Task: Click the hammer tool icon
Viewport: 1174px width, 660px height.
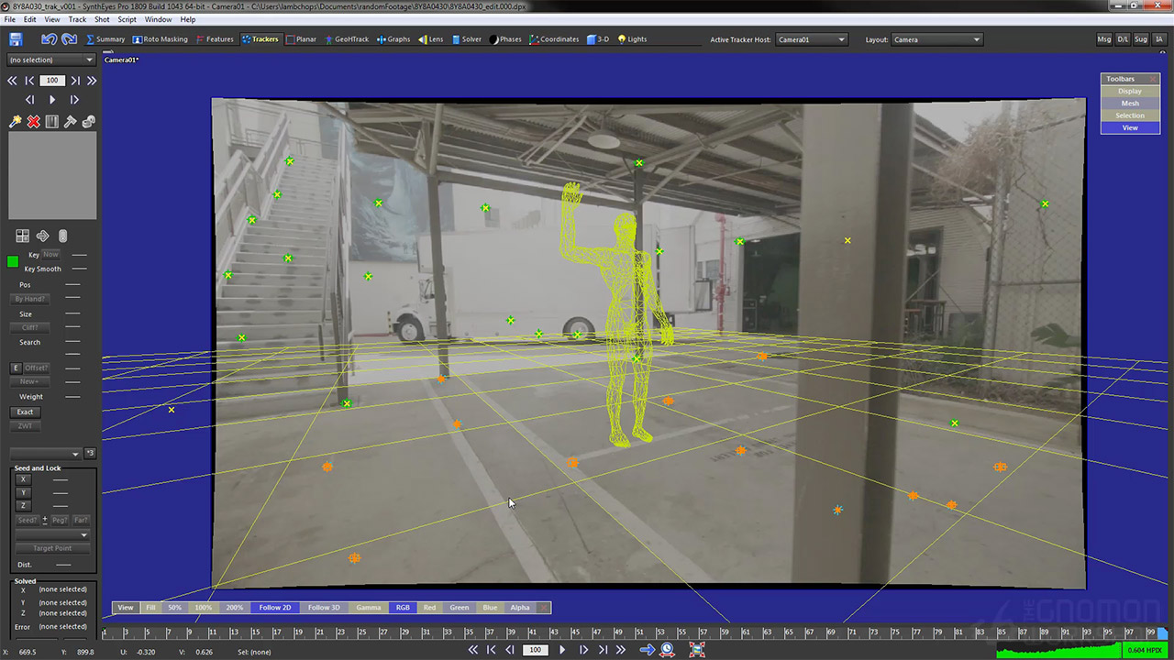Action: (x=70, y=122)
